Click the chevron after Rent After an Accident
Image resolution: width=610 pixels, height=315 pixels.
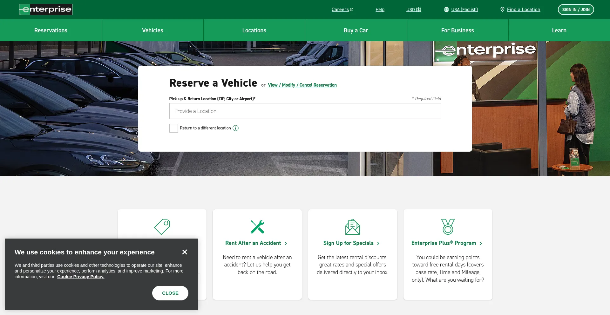286,243
